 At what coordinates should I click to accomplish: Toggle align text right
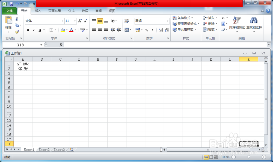(106, 30)
